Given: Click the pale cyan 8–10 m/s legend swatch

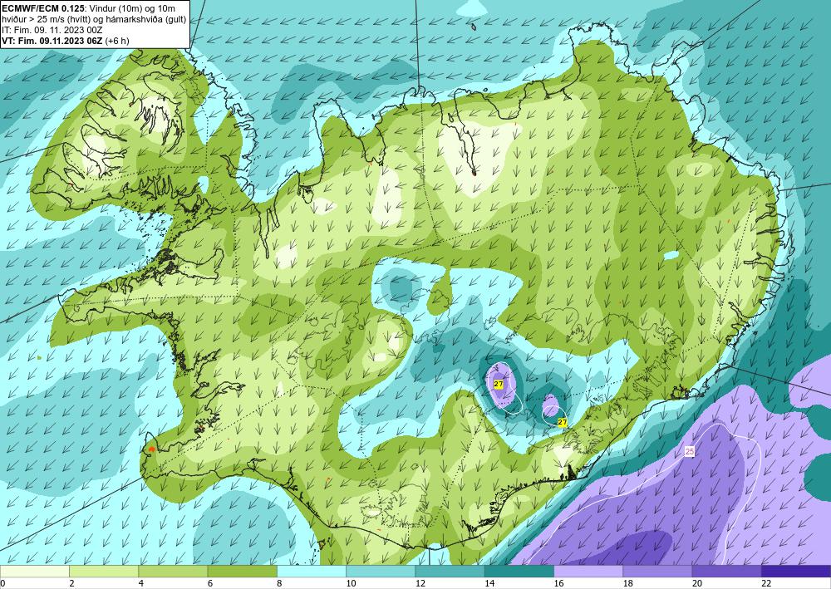Looking at the screenshot, I should click(312, 572).
